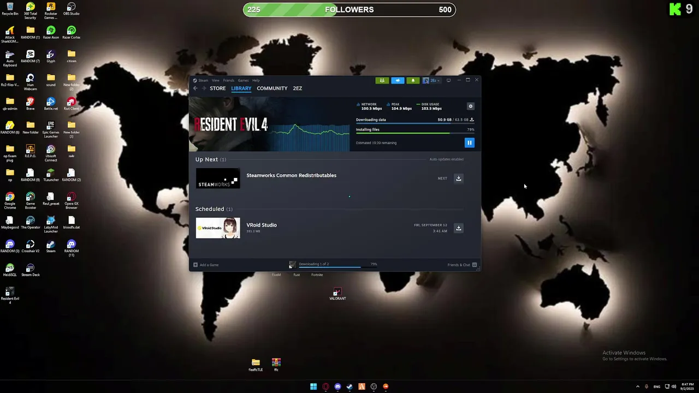The width and height of the screenshot is (699, 393).
Task: Open the Help menu in Steam
Action: point(256,80)
